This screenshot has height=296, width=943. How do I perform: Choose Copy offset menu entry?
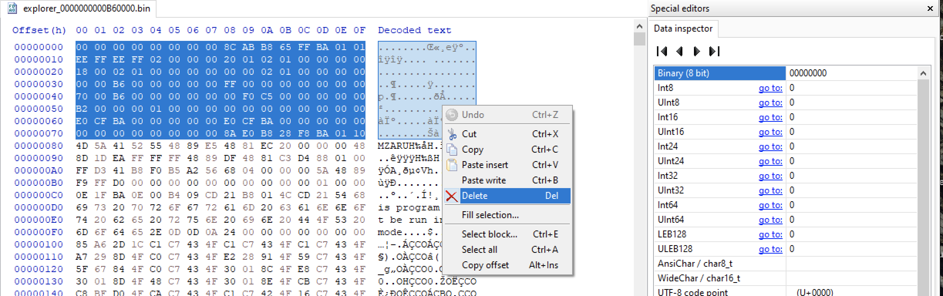point(507,265)
